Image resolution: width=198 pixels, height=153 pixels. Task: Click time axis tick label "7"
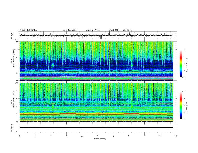129,136
